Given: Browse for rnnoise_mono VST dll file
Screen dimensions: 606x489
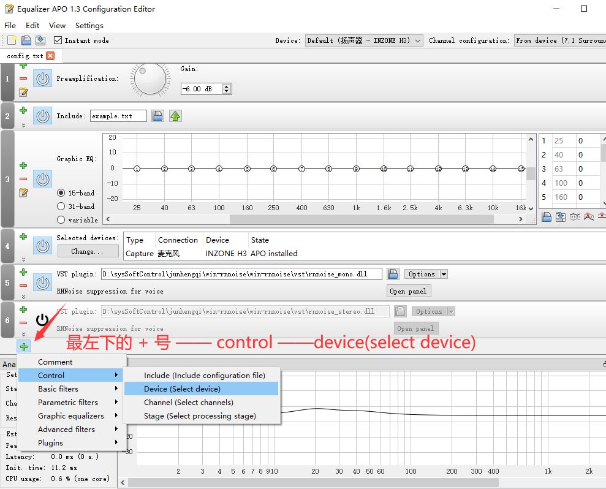Looking at the screenshot, I should [x=393, y=274].
